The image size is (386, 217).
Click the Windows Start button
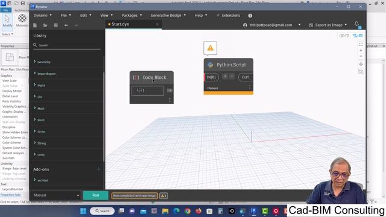83,211
